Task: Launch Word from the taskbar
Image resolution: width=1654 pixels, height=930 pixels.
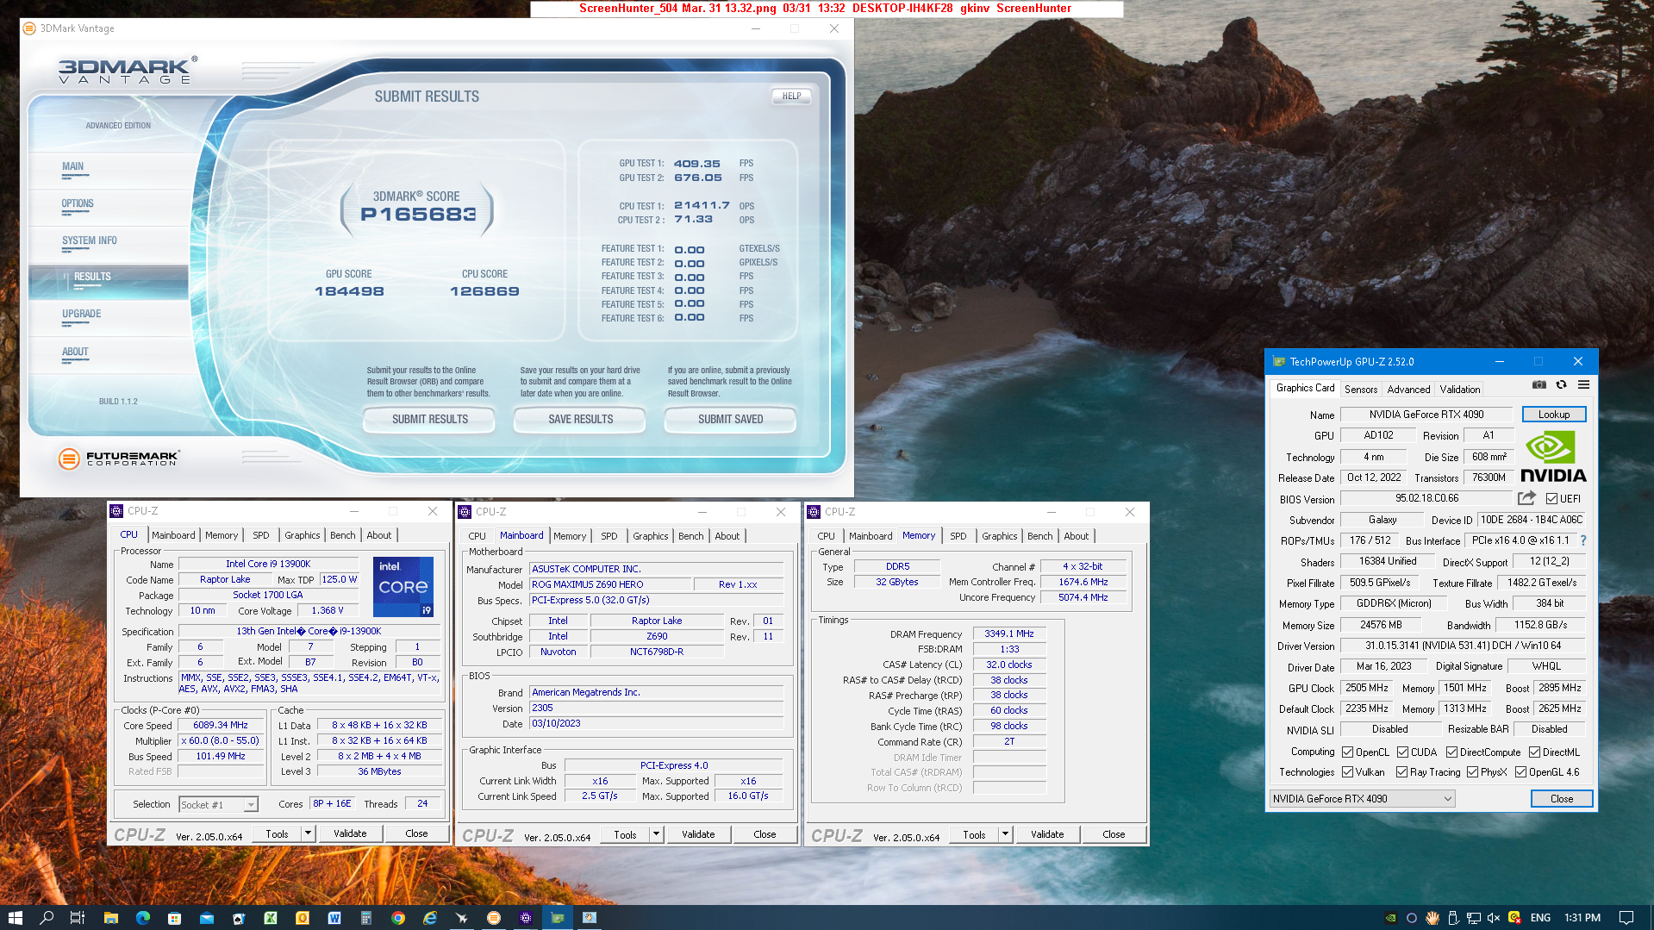Action: [334, 918]
